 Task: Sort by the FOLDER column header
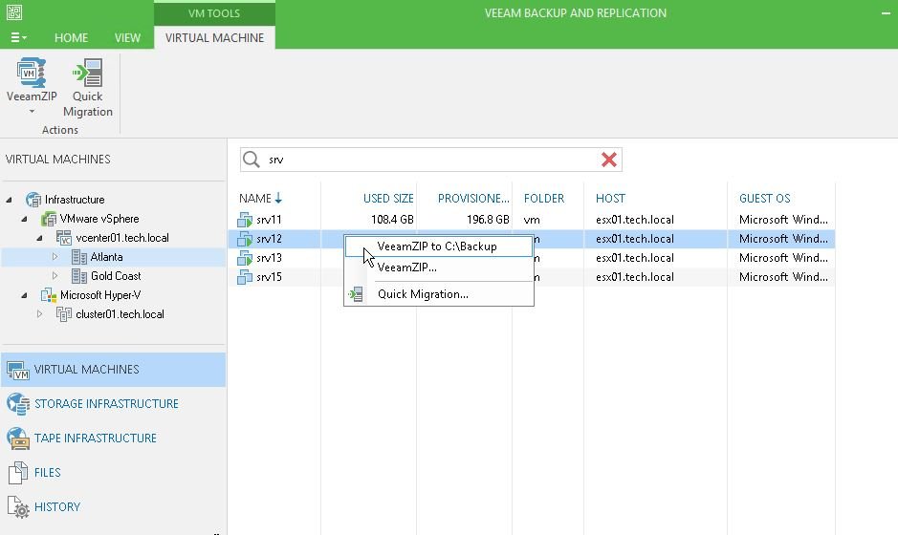[x=543, y=199]
